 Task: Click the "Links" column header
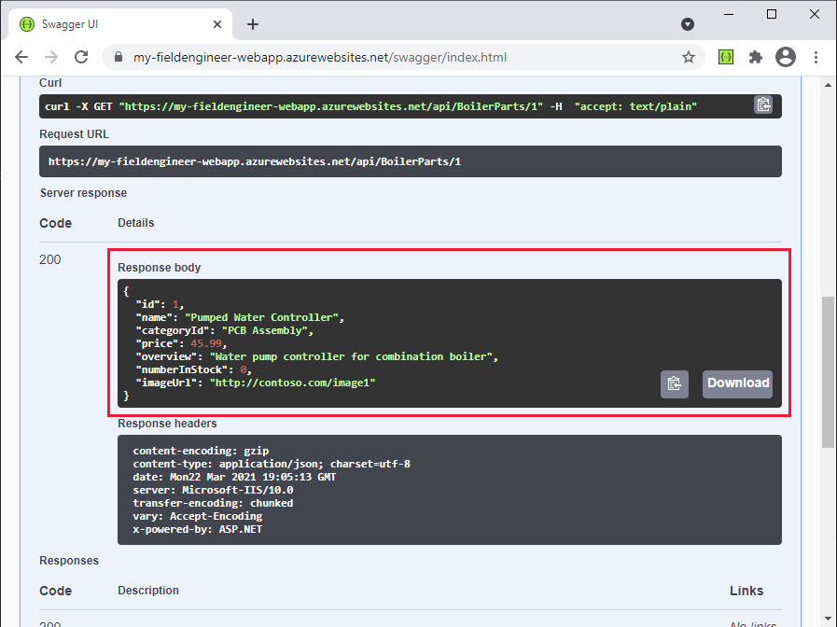pyautogui.click(x=746, y=591)
